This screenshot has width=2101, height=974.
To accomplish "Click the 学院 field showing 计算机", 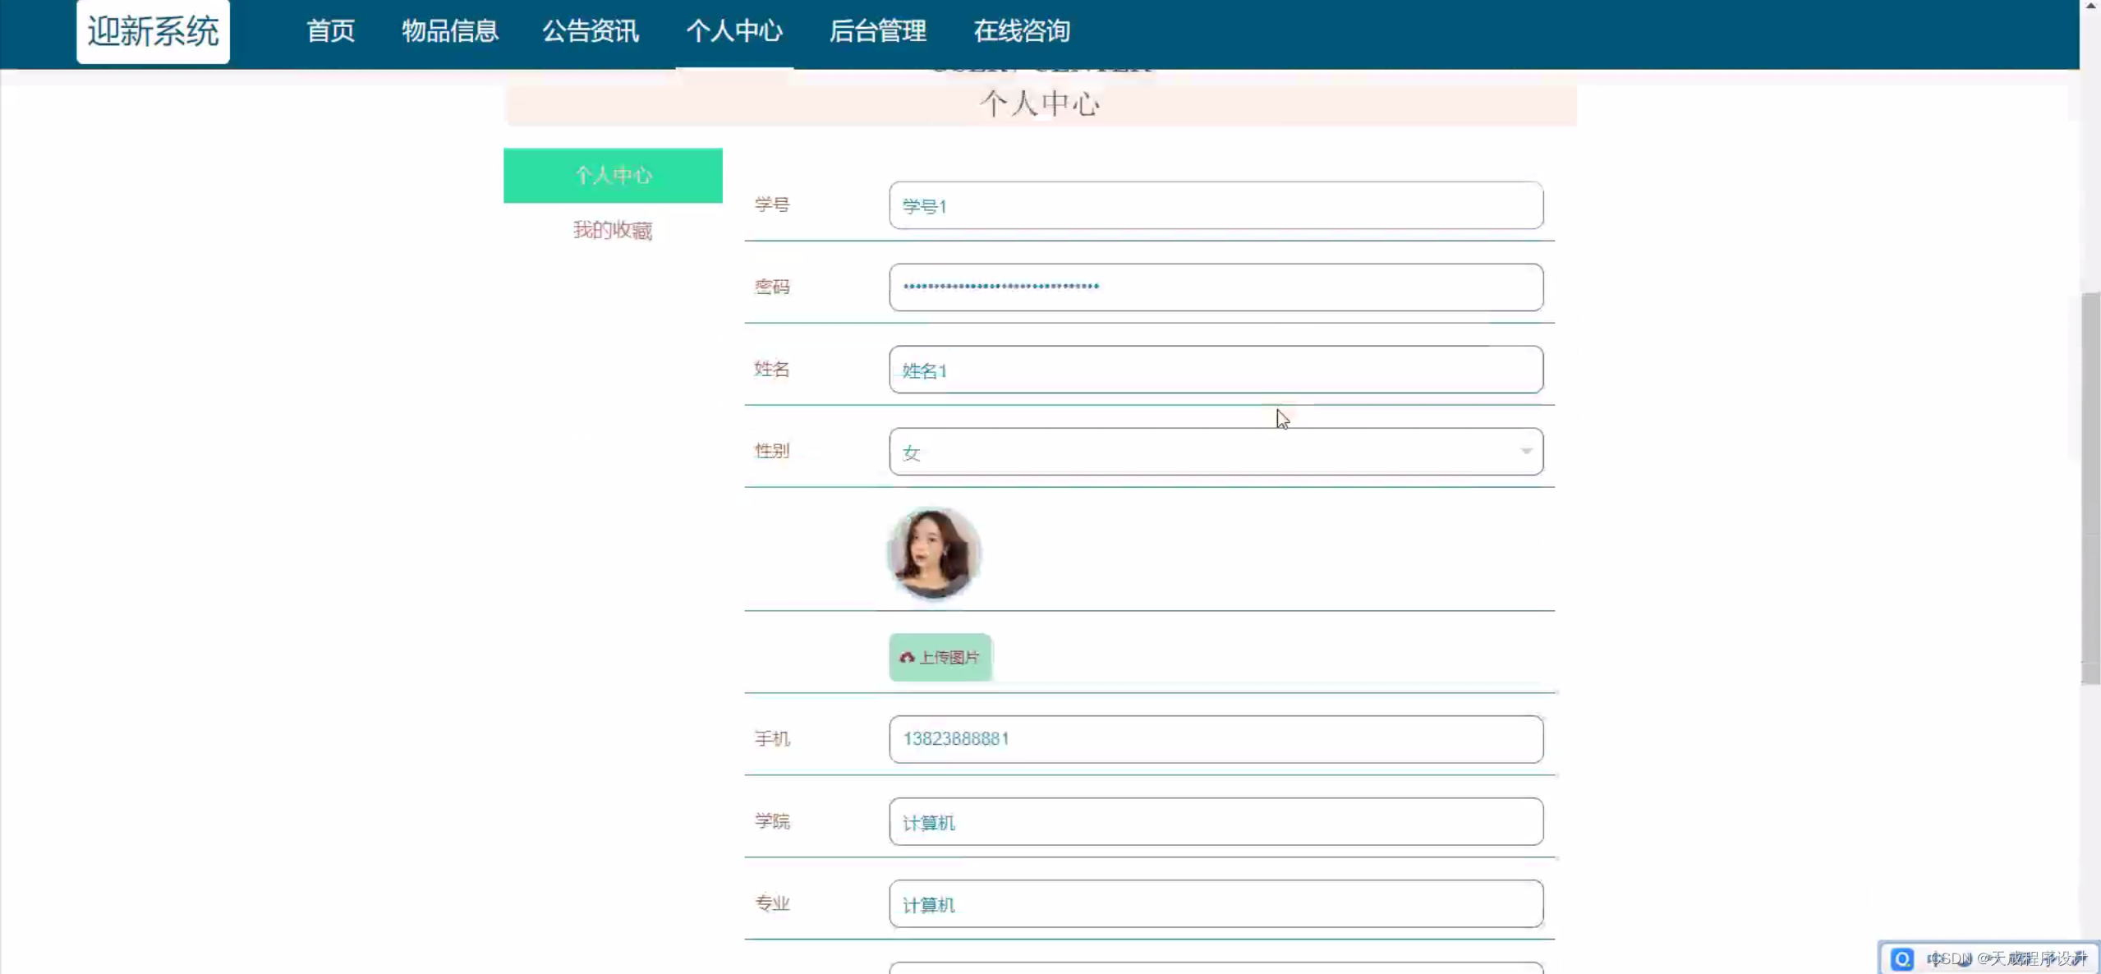I will pyautogui.click(x=1216, y=821).
